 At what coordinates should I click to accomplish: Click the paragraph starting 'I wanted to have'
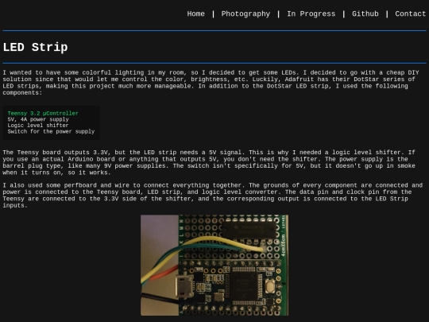coord(211,83)
